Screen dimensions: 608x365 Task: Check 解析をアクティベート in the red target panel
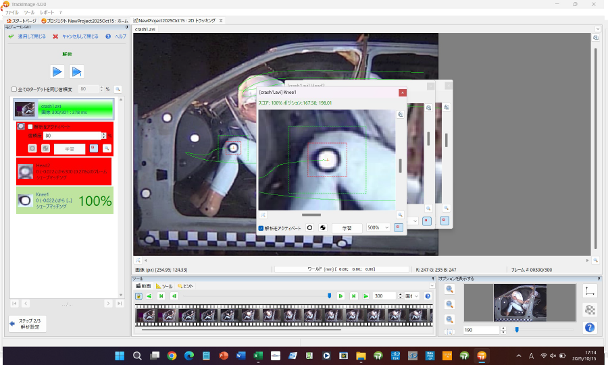[x=30, y=126]
